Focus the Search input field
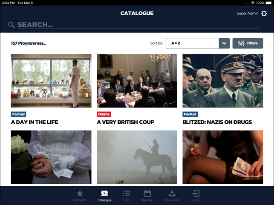 point(139,25)
